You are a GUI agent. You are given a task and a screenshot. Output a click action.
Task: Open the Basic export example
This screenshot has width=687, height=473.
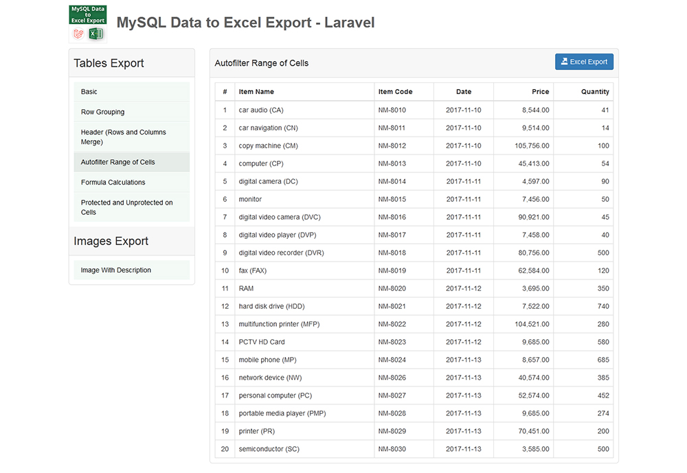[89, 91]
